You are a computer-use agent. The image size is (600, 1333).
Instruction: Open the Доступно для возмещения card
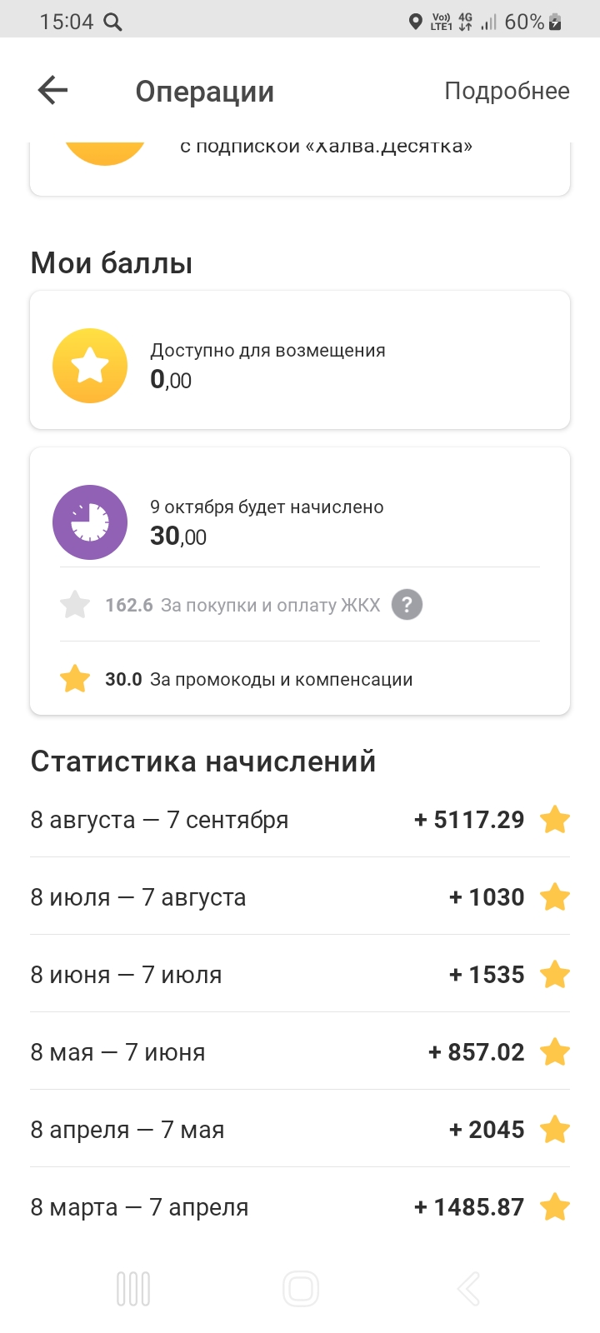tap(300, 360)
